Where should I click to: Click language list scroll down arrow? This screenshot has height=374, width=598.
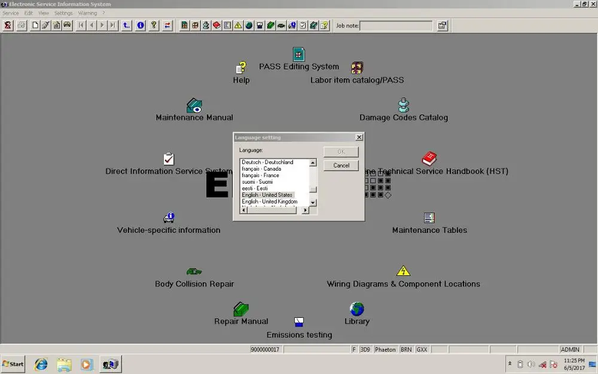coord(313,203)
